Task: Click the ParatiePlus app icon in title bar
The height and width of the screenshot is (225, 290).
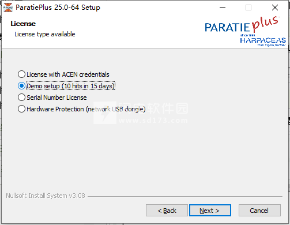Action: 8,7
